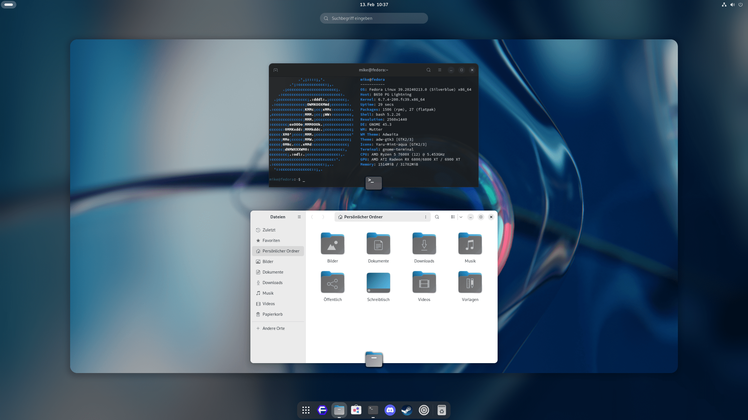Expand the Andere Orte section
The image size is (748, 420).
pyautogui.click(x=274, y=328)
